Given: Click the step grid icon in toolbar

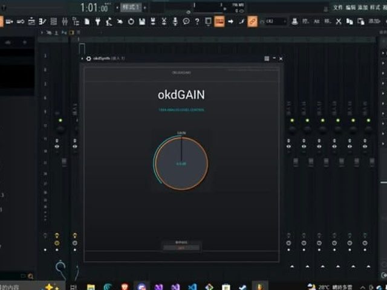Looking at the screenshot, I should [x=54, y=22].
